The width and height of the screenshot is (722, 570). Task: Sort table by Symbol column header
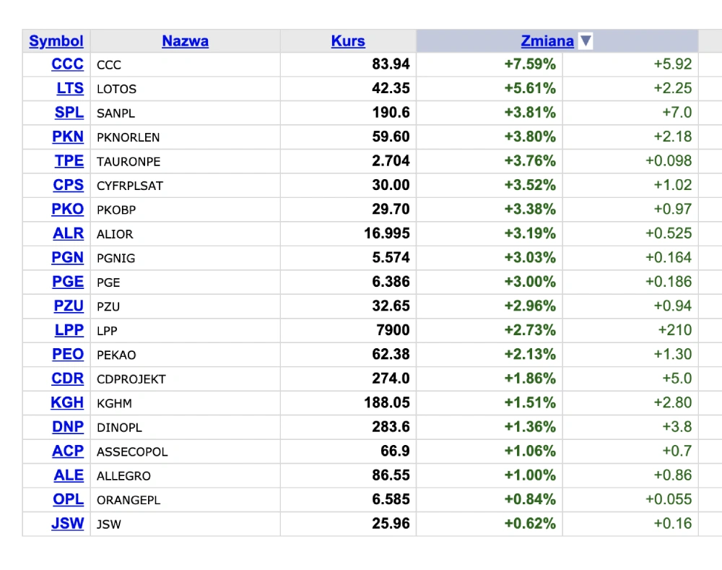(x=56, y=41)
